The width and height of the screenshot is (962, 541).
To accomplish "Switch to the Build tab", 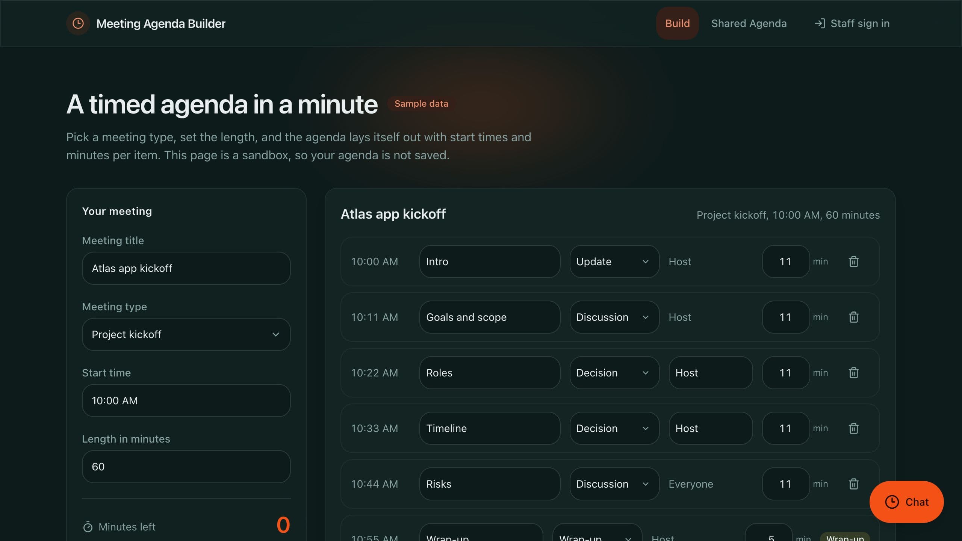I will tap(677, 23).
